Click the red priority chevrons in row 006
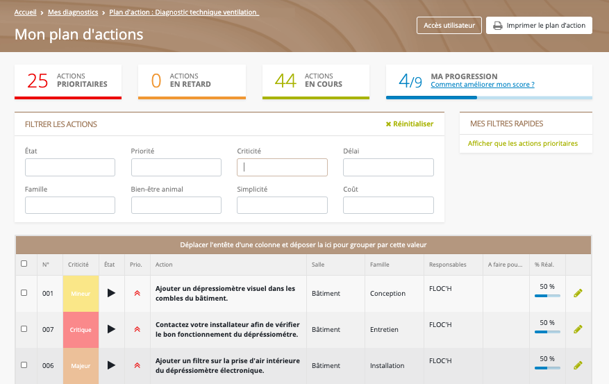609x384 pixels. [137, 366]
